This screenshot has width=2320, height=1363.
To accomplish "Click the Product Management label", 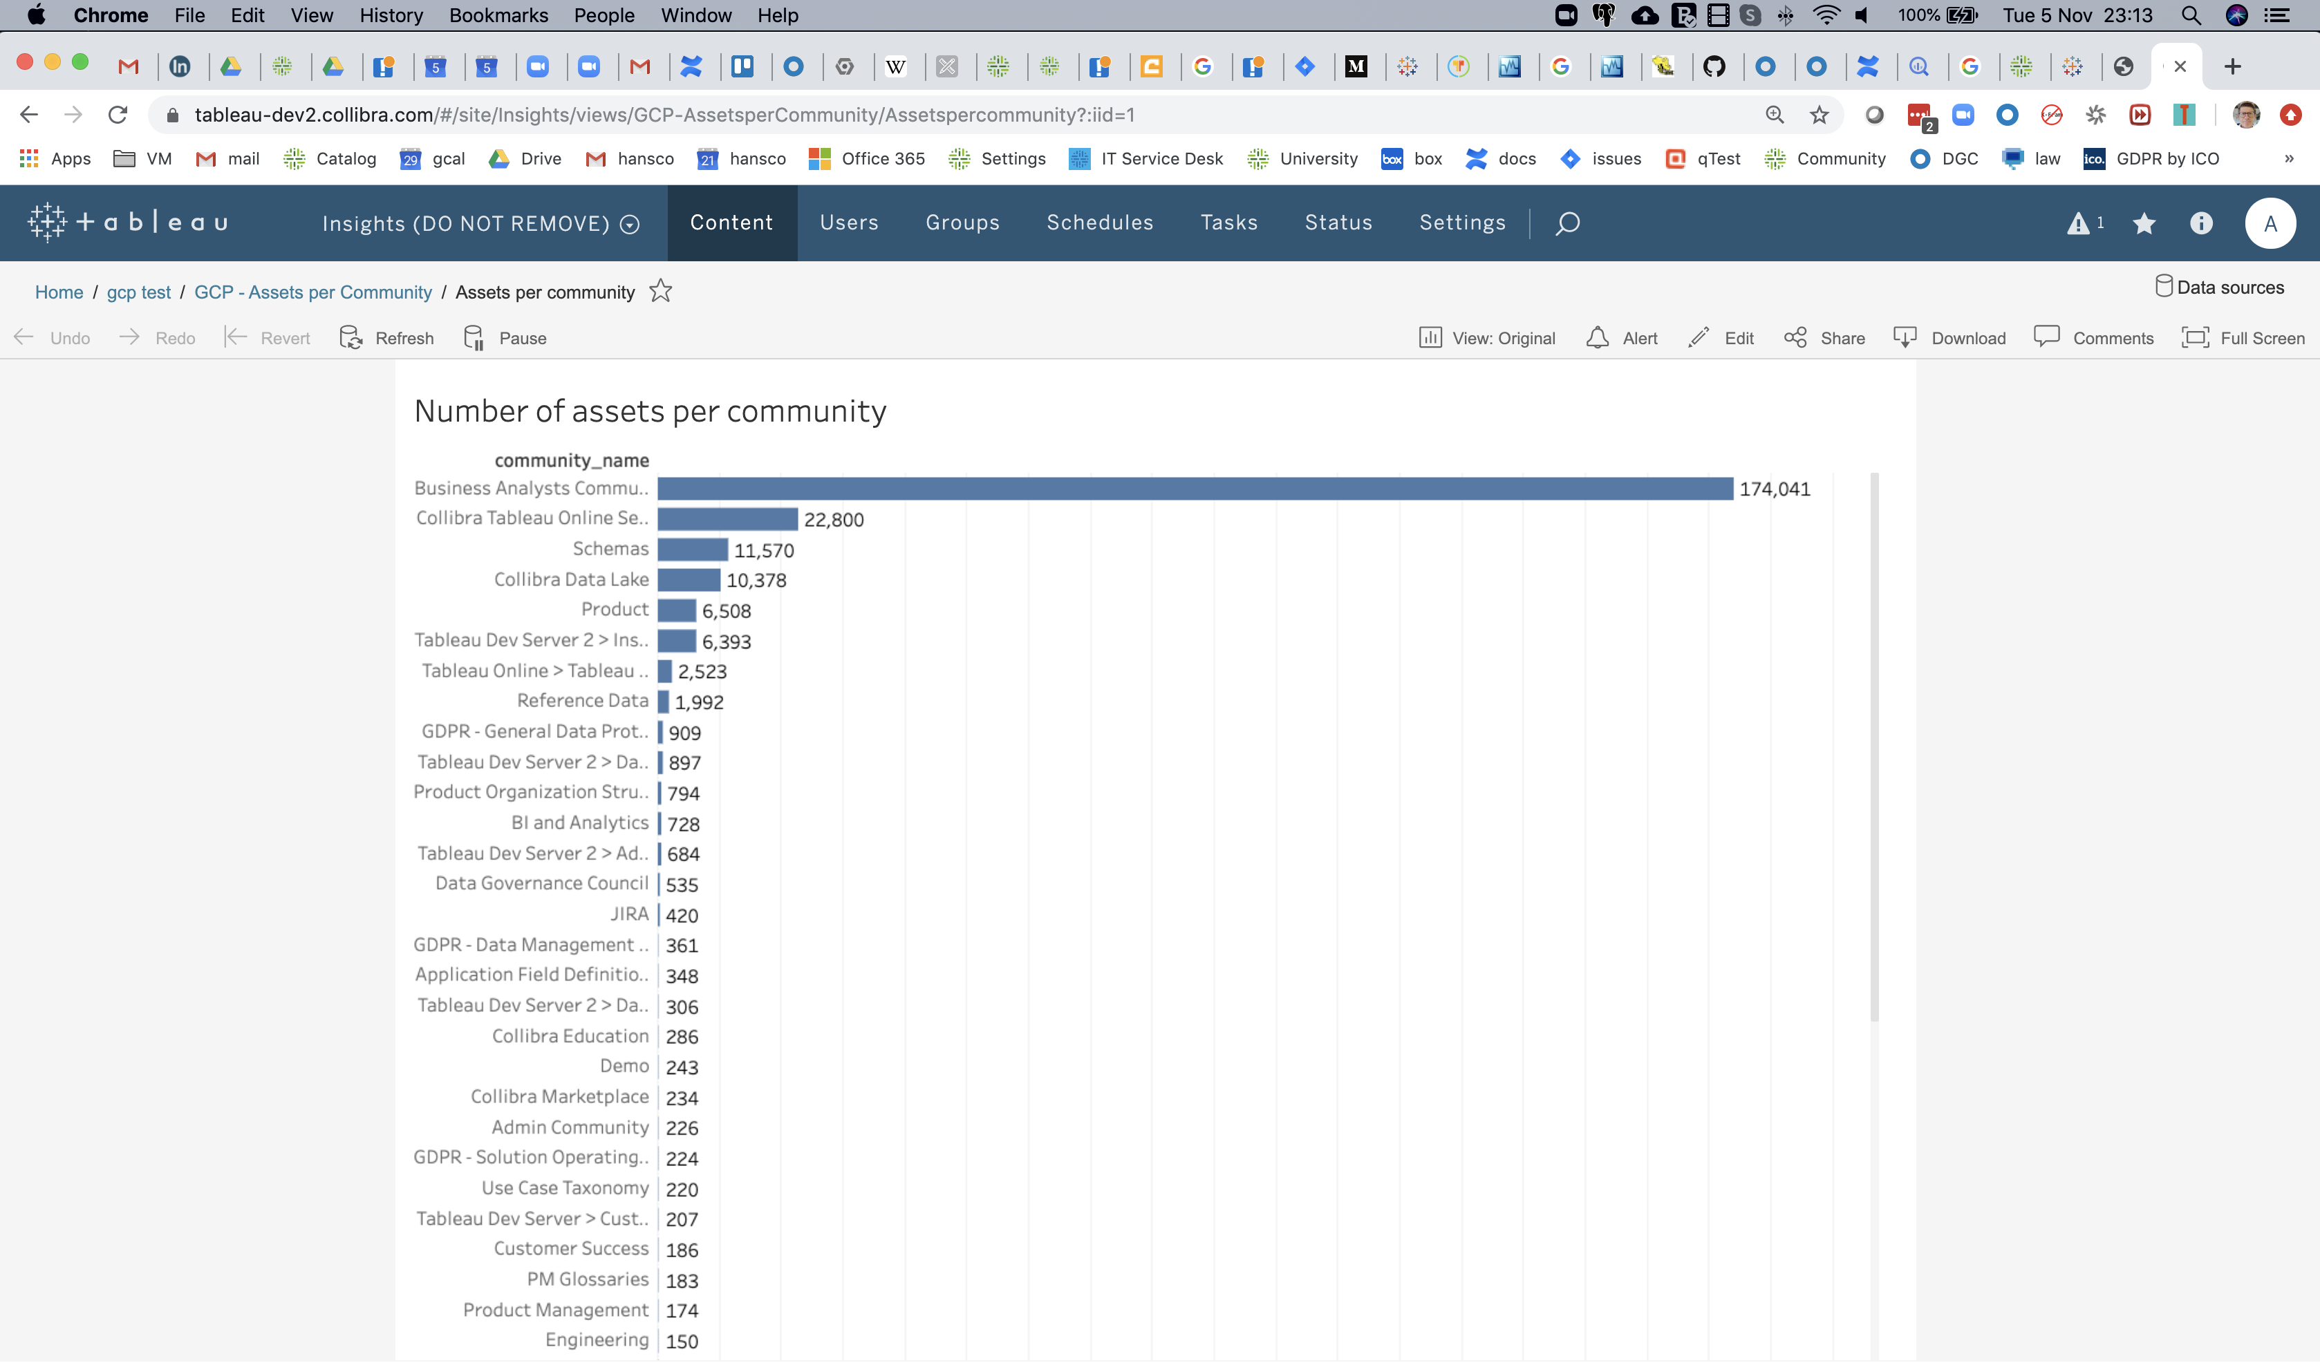I will 556,1310.
